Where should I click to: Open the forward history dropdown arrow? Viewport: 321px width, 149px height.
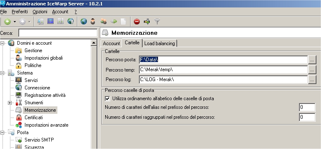click(29, 22)
